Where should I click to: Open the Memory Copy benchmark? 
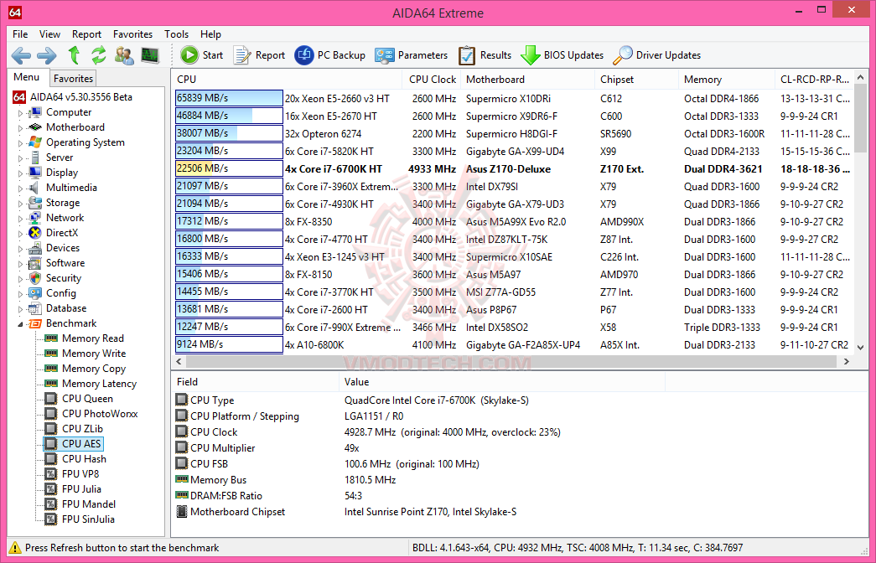click(x=94, y=369)
